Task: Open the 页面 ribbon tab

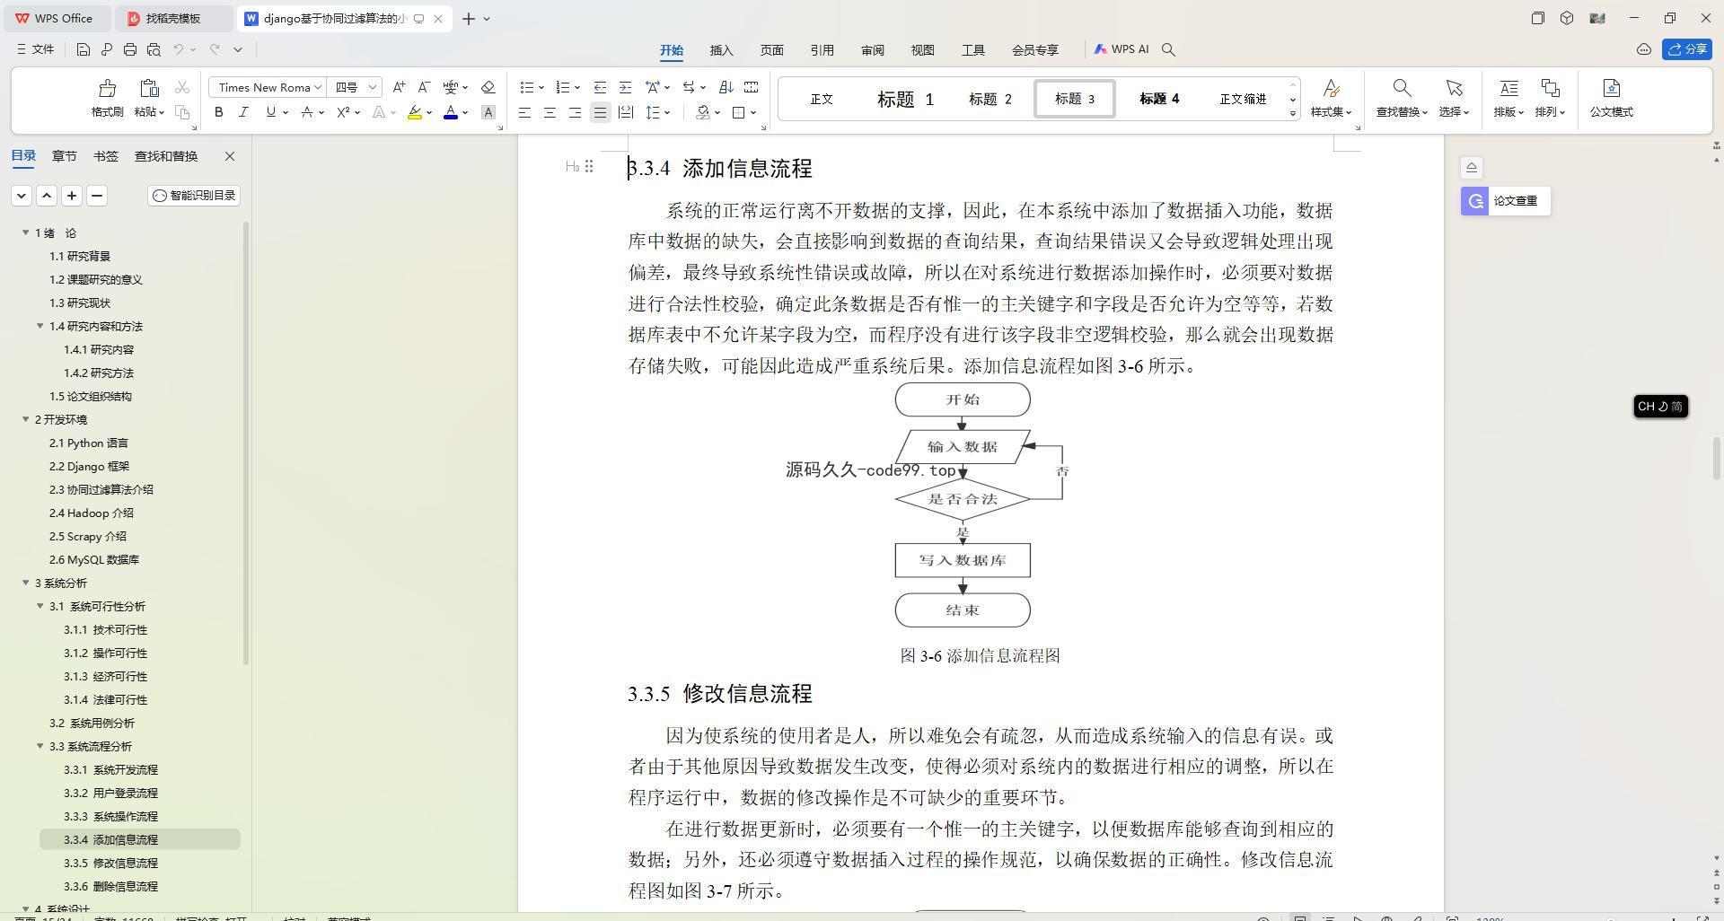Action: [x=772, y=50]
